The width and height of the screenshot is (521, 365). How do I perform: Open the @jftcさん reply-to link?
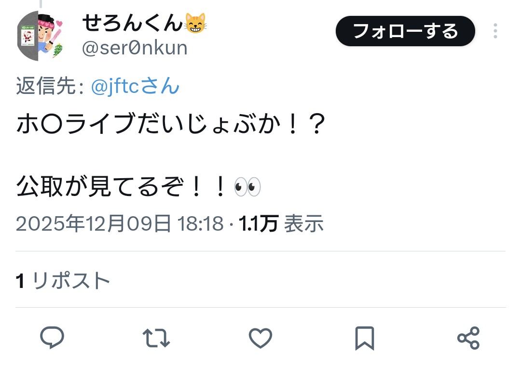[135, 86]
